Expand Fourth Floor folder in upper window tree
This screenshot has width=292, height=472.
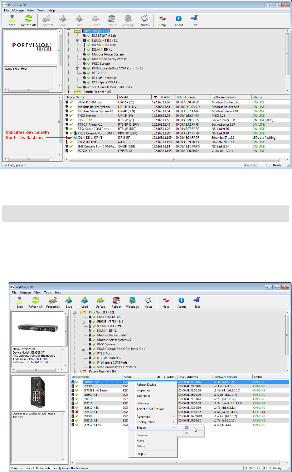tap(68, 92)
